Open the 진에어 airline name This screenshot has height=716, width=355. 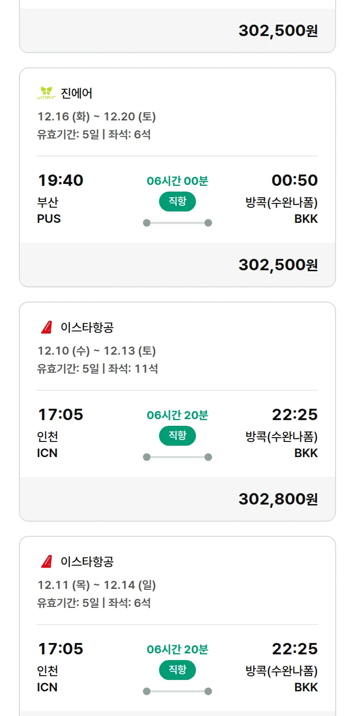click(x=77, y=93)
